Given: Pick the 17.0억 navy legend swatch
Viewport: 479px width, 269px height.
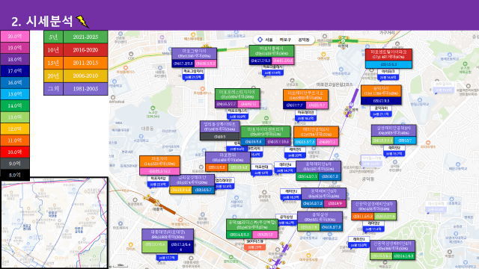Looking at the screenshot, I should click(x=15, y=71).
